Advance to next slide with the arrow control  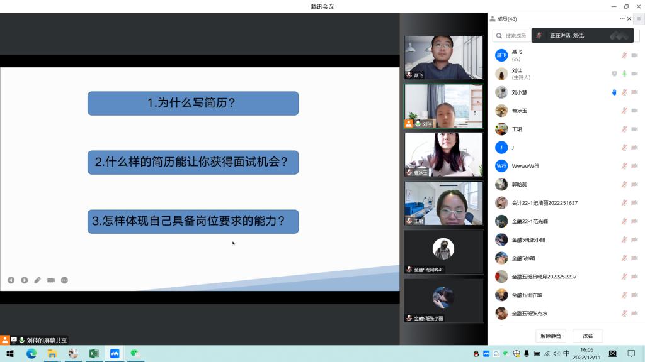[25, 280]
